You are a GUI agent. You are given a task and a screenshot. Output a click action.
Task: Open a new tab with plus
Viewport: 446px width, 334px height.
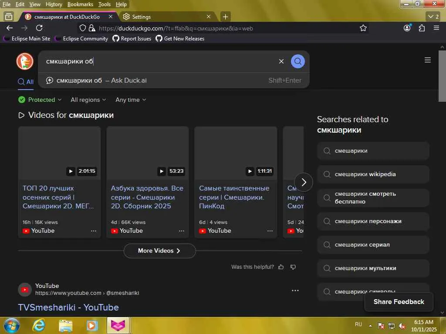225,17
